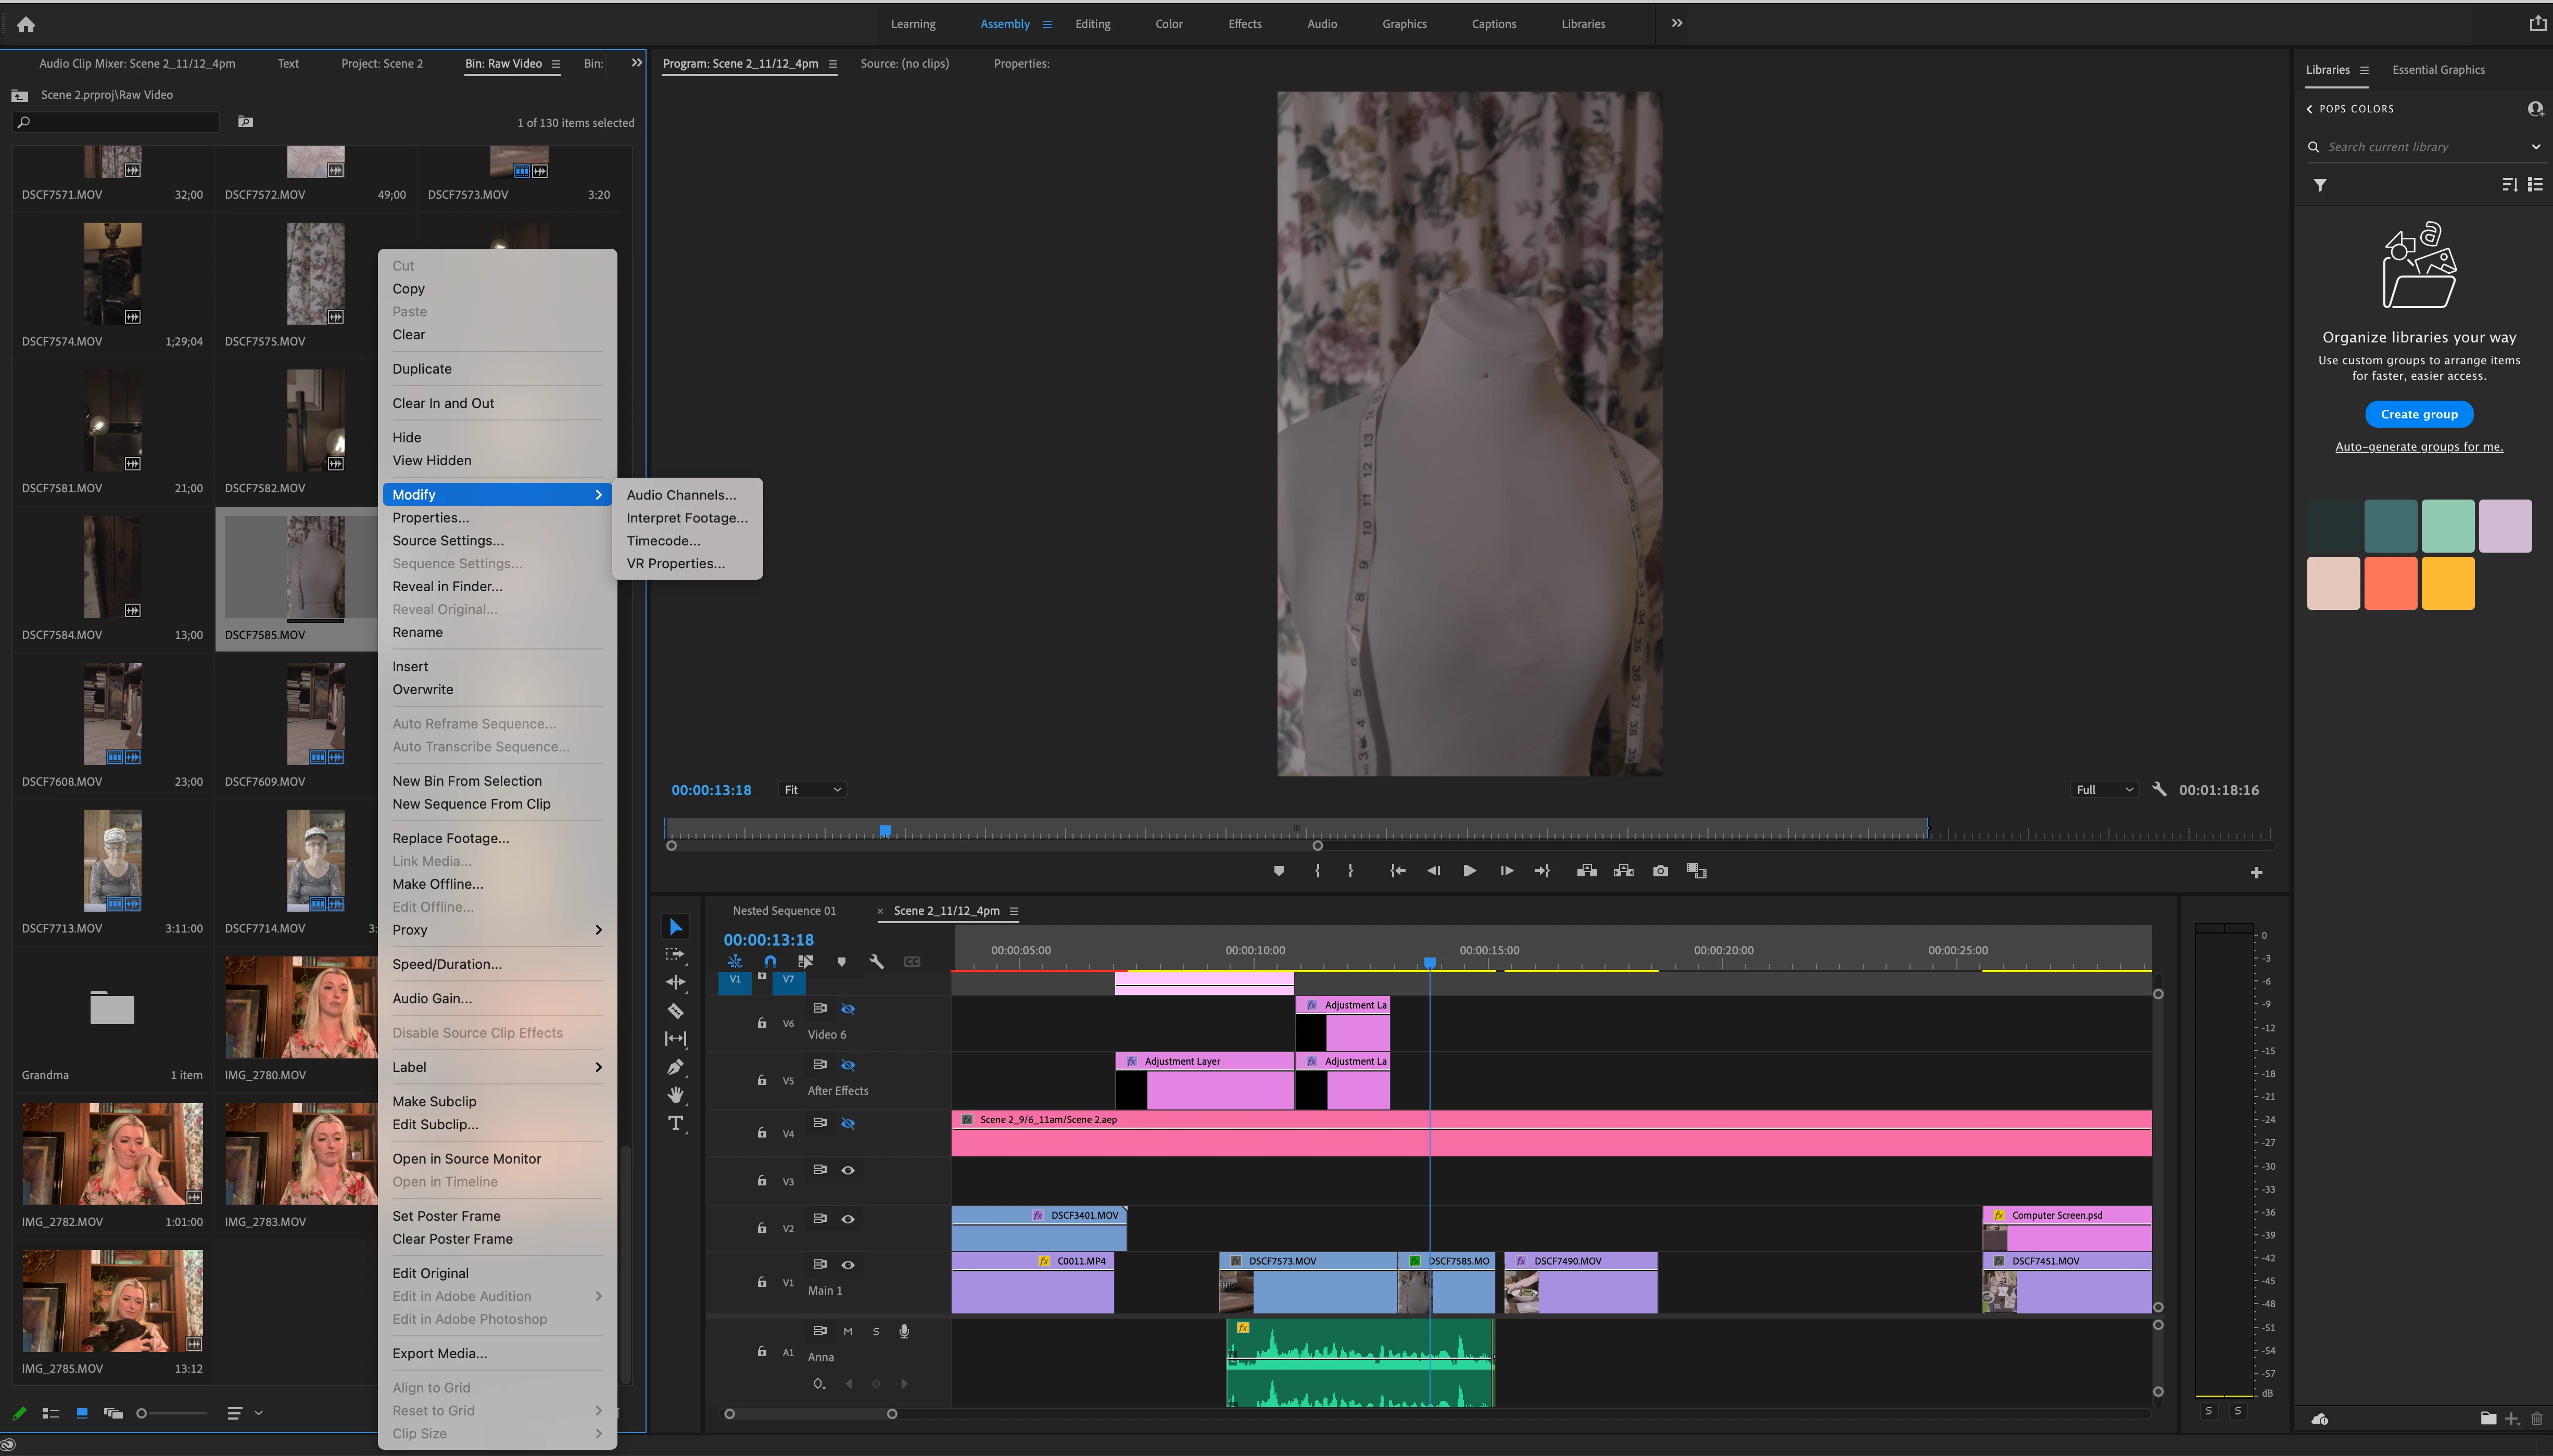Select the Hand tool
The height and width of the screenshot is (1456, 2553).
click(x=675, y=1095)
